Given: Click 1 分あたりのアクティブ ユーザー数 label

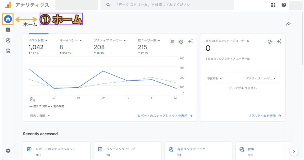Looking at the screenshot, I should [228, 59].
